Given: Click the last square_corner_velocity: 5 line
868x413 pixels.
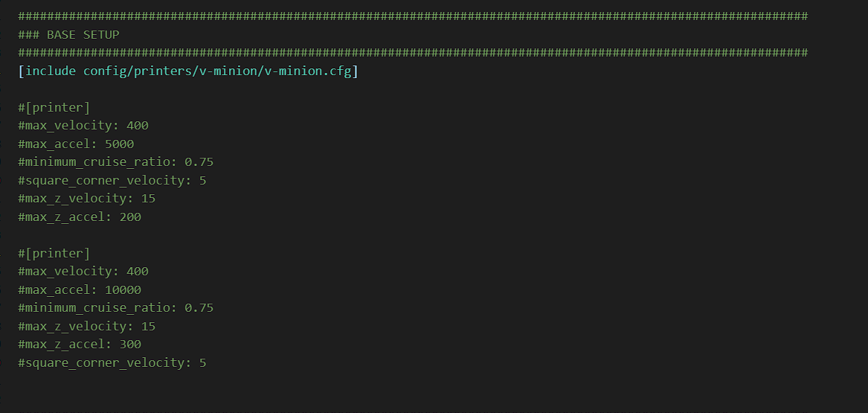Looking at the screenshot, I should click(x=112, y=362).
